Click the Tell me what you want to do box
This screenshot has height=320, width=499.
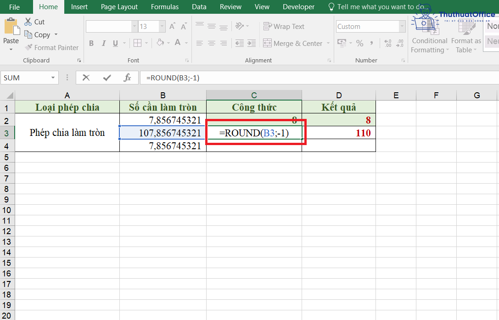click(376, 6)
